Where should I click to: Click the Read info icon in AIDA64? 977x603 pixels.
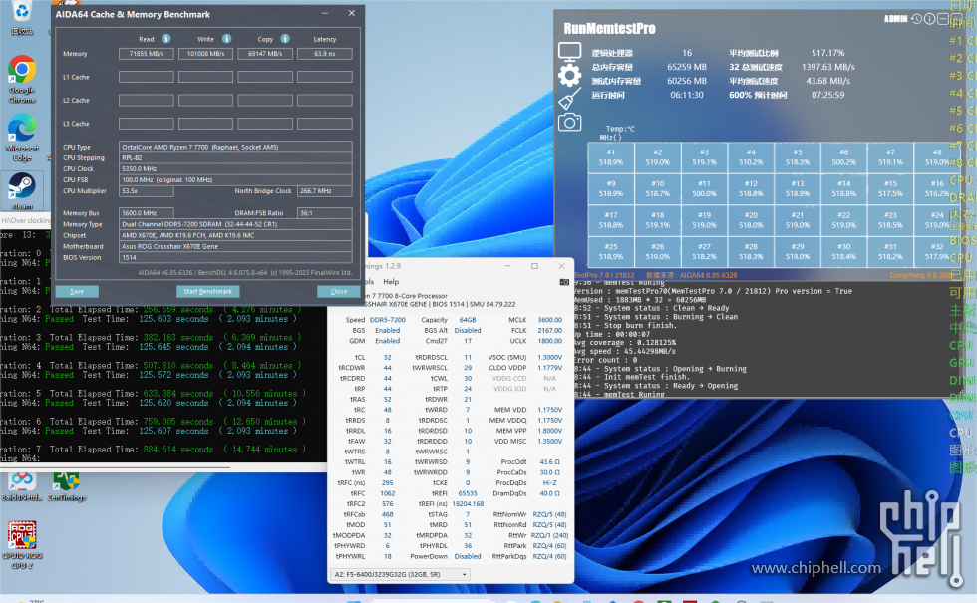[x=166, y=39]
